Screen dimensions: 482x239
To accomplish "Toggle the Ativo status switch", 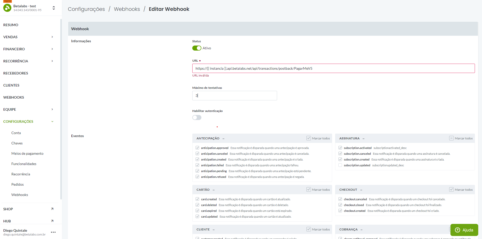I will tap(197, 48).
